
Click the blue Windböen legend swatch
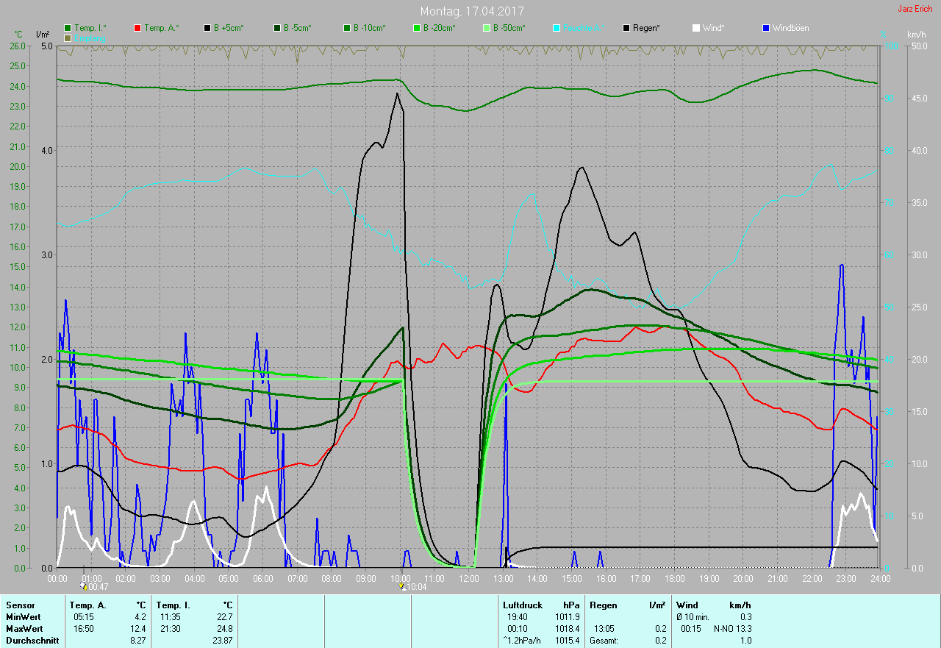point(765,28)
